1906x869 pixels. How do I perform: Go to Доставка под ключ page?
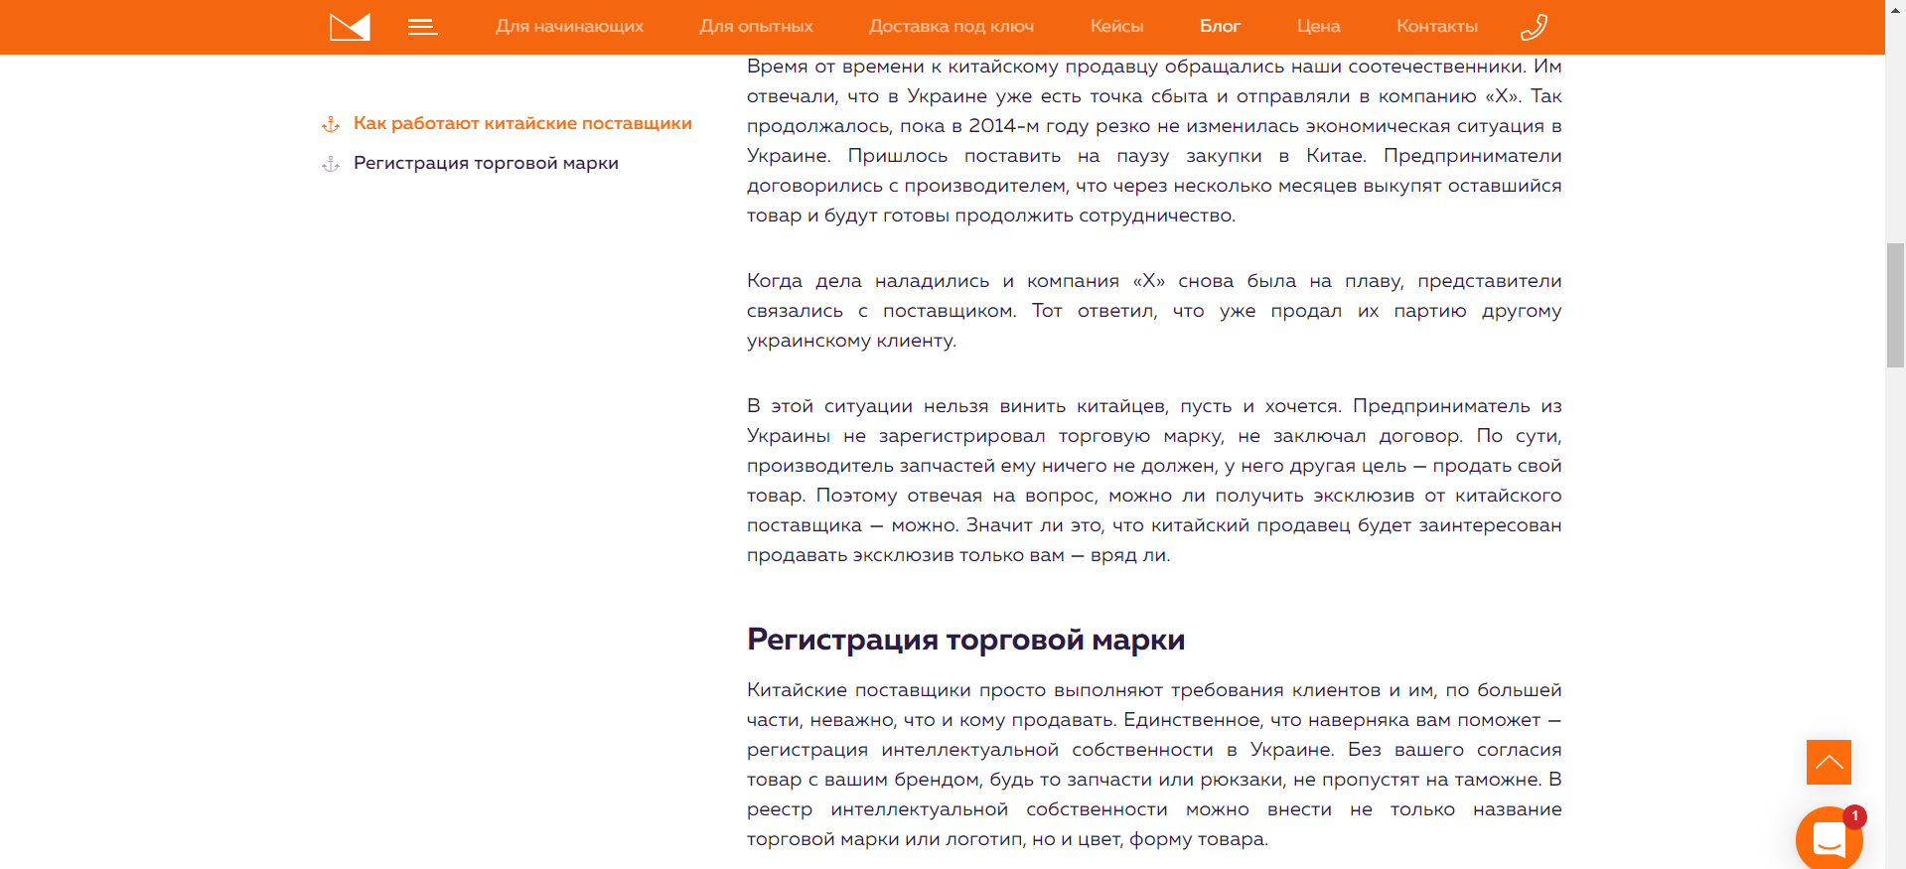[952, 27]
